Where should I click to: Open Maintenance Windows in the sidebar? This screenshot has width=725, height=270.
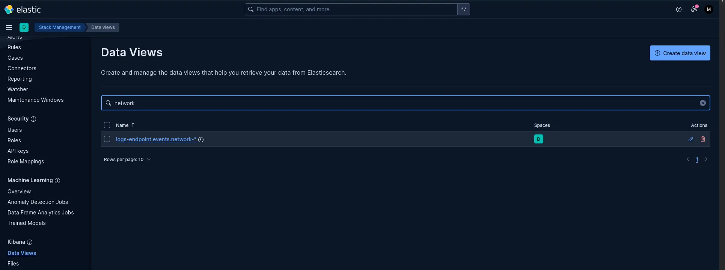36,100
